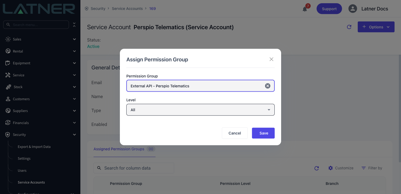This screenshot has width=401, height=194.
Task: Collapse the sidebar menu search toggle
Action: tap(74, 25)
